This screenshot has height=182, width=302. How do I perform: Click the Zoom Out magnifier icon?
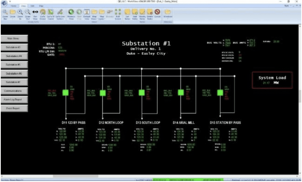click(27, 14)
